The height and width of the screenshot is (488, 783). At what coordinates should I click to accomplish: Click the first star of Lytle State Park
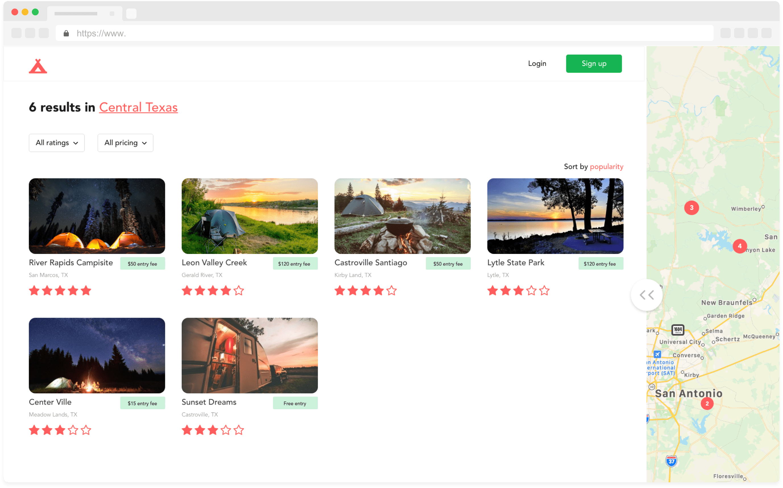[x=493, y=290]
